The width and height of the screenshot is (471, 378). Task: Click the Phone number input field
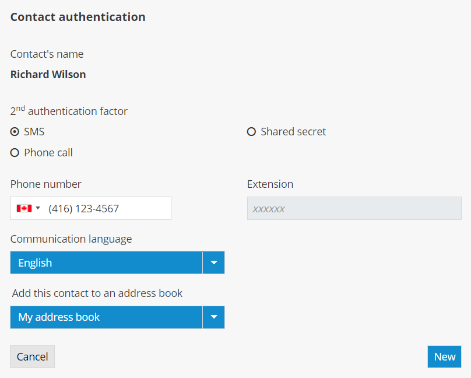pyautogui.click(x=107, y=208)
